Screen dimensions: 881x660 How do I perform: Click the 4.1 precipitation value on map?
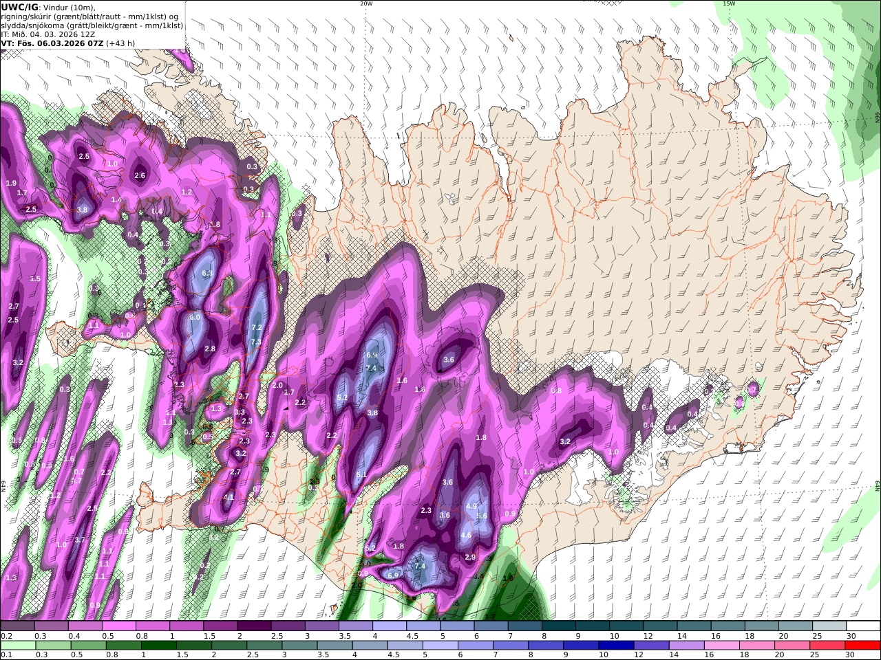[x=229, y=496]
